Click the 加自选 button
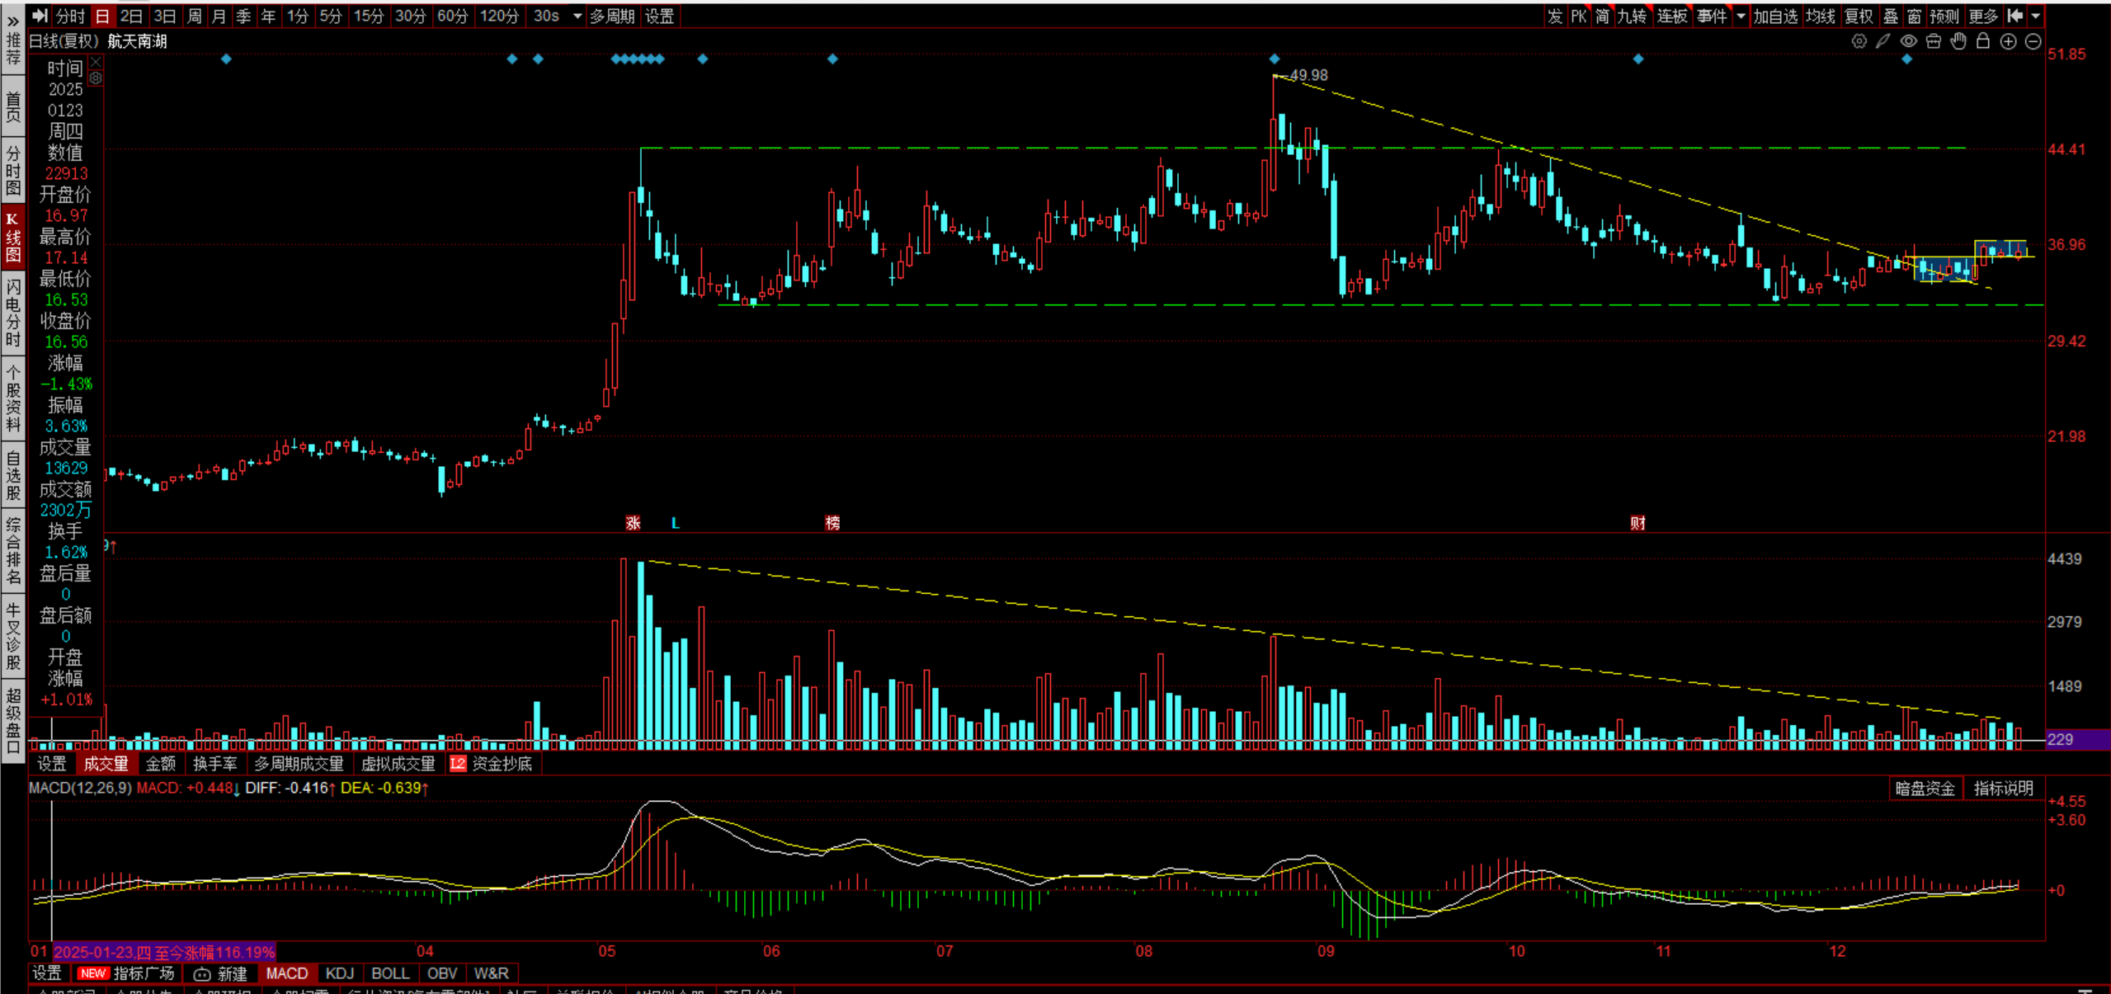Viewport: 2111px width, 994px height. pos(1775,16)
